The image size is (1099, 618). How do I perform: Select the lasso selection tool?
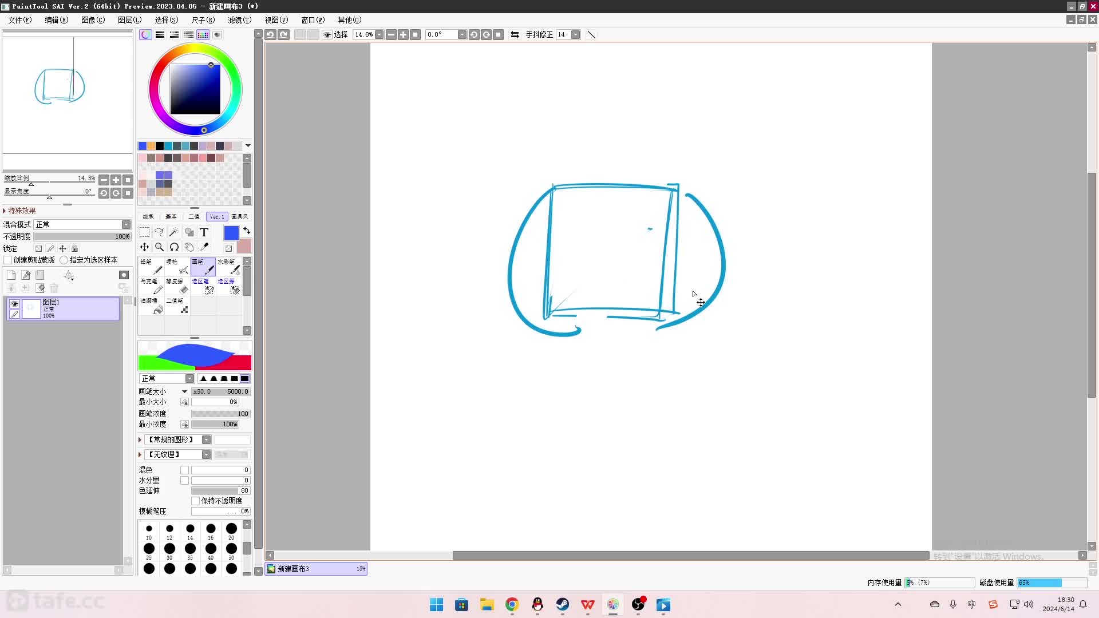(159, 232)
